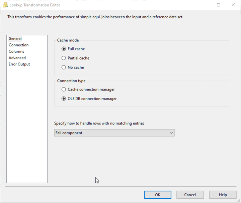Choose Partial cache mode
The height and width of the screenshot is (203, 241).
coord(64,58)
